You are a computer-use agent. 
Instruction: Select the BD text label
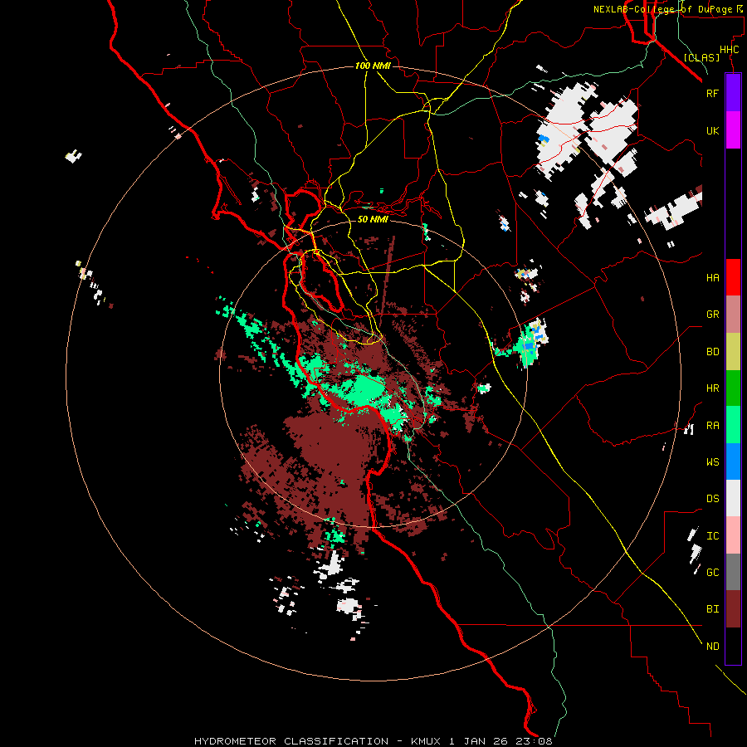712,352
